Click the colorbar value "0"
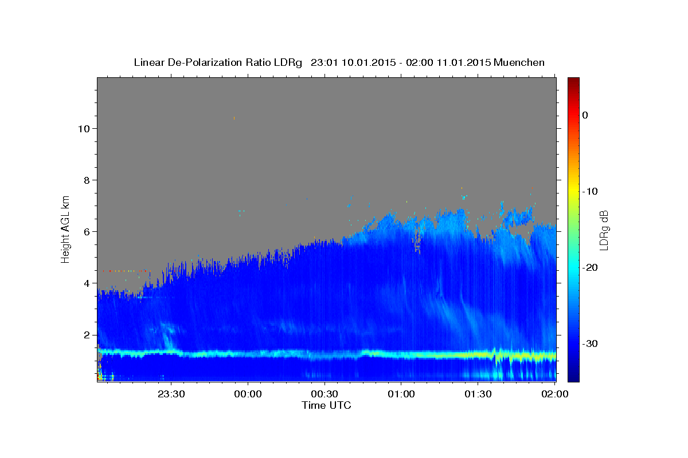Viewport: 688px width, 458px height. point(585,115)
